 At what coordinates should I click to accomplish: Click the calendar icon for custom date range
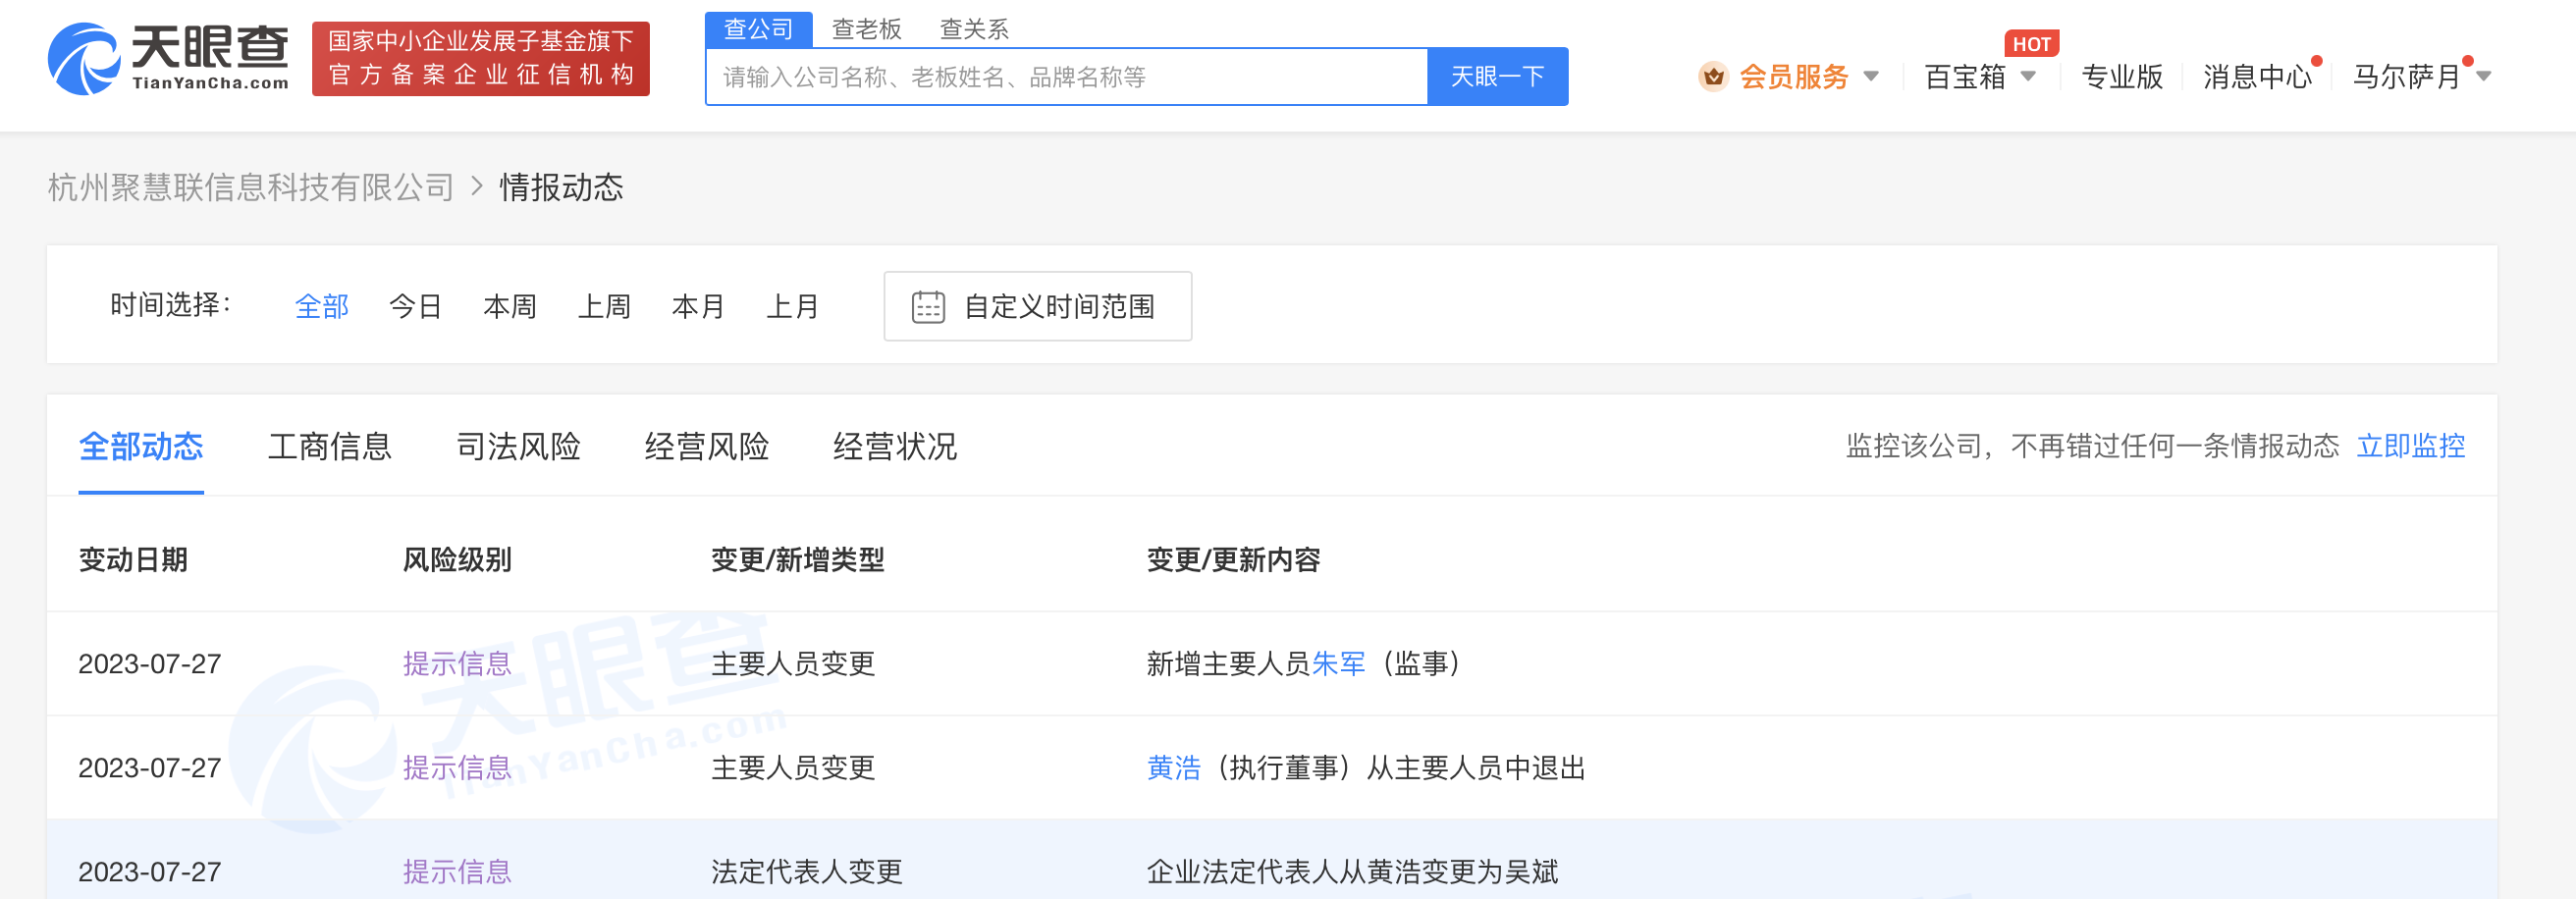click(x=927, y=307)
